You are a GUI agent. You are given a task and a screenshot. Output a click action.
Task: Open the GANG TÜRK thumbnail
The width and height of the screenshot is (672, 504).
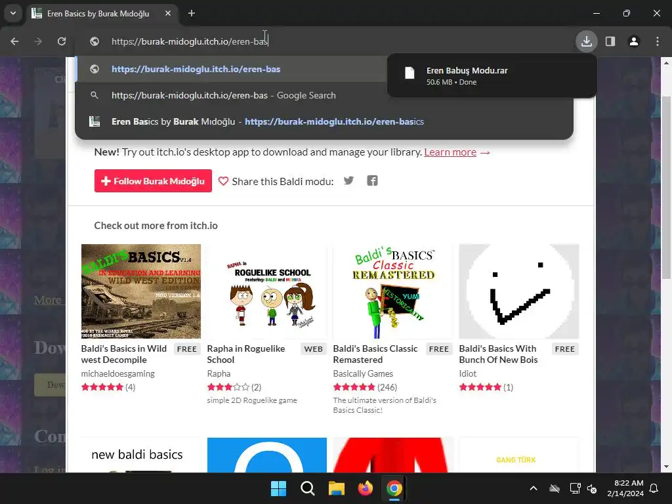tap(519, 455)
